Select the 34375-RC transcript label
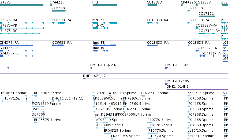Screen dimensions: 228x140 point(9,31)
